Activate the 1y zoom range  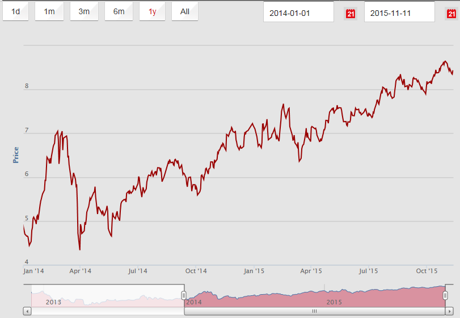pos(152,11)
